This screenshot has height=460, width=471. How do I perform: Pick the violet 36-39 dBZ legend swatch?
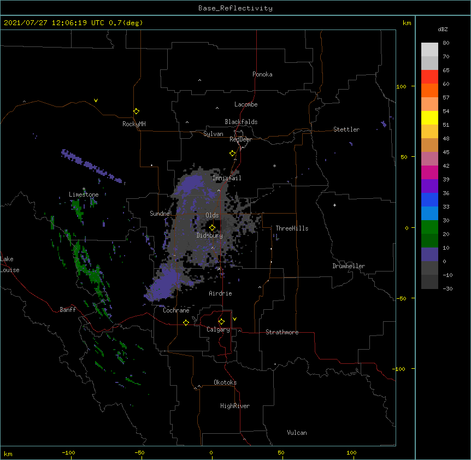coord(429,186)
